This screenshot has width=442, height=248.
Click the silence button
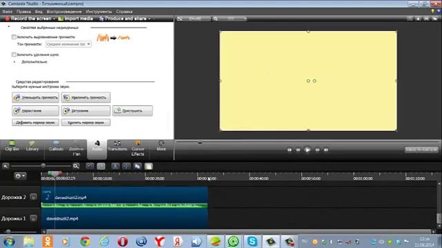click(133, 111)
